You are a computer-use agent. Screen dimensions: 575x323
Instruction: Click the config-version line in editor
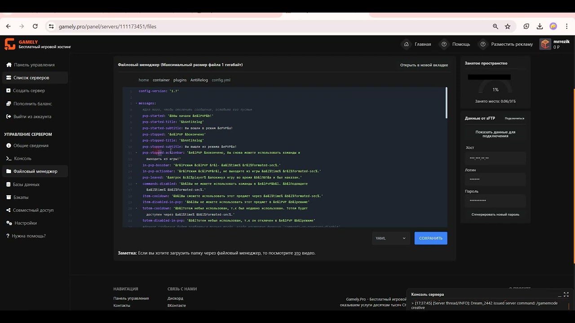159,91
